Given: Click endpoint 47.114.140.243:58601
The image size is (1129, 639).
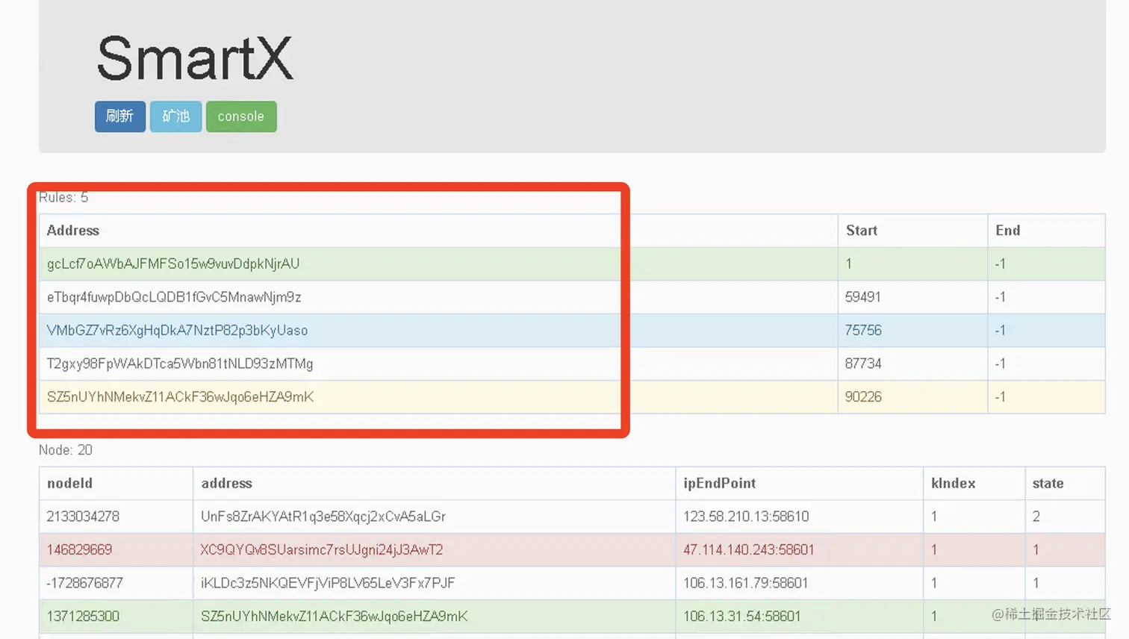Looking at the screenshot, I should click(x=748, y=550).
